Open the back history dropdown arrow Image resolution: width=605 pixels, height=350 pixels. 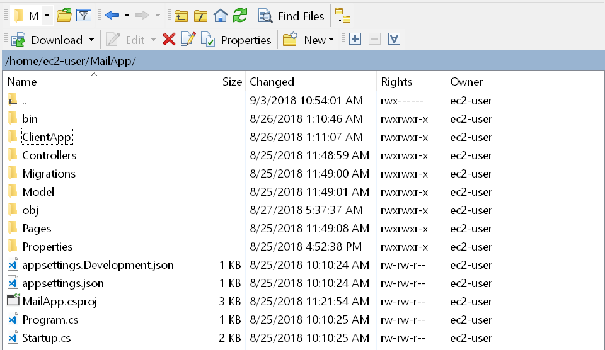point(127,16)
